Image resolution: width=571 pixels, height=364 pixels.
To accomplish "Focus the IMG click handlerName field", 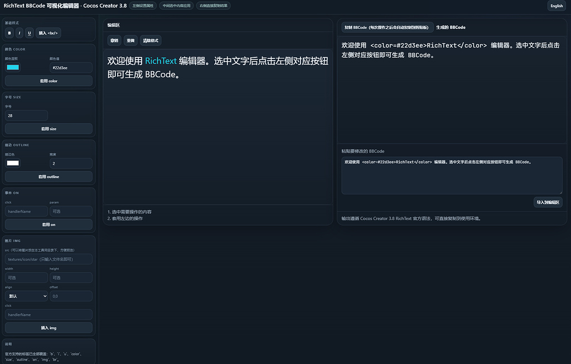I will pyautogui.click(x=49, y=314).
